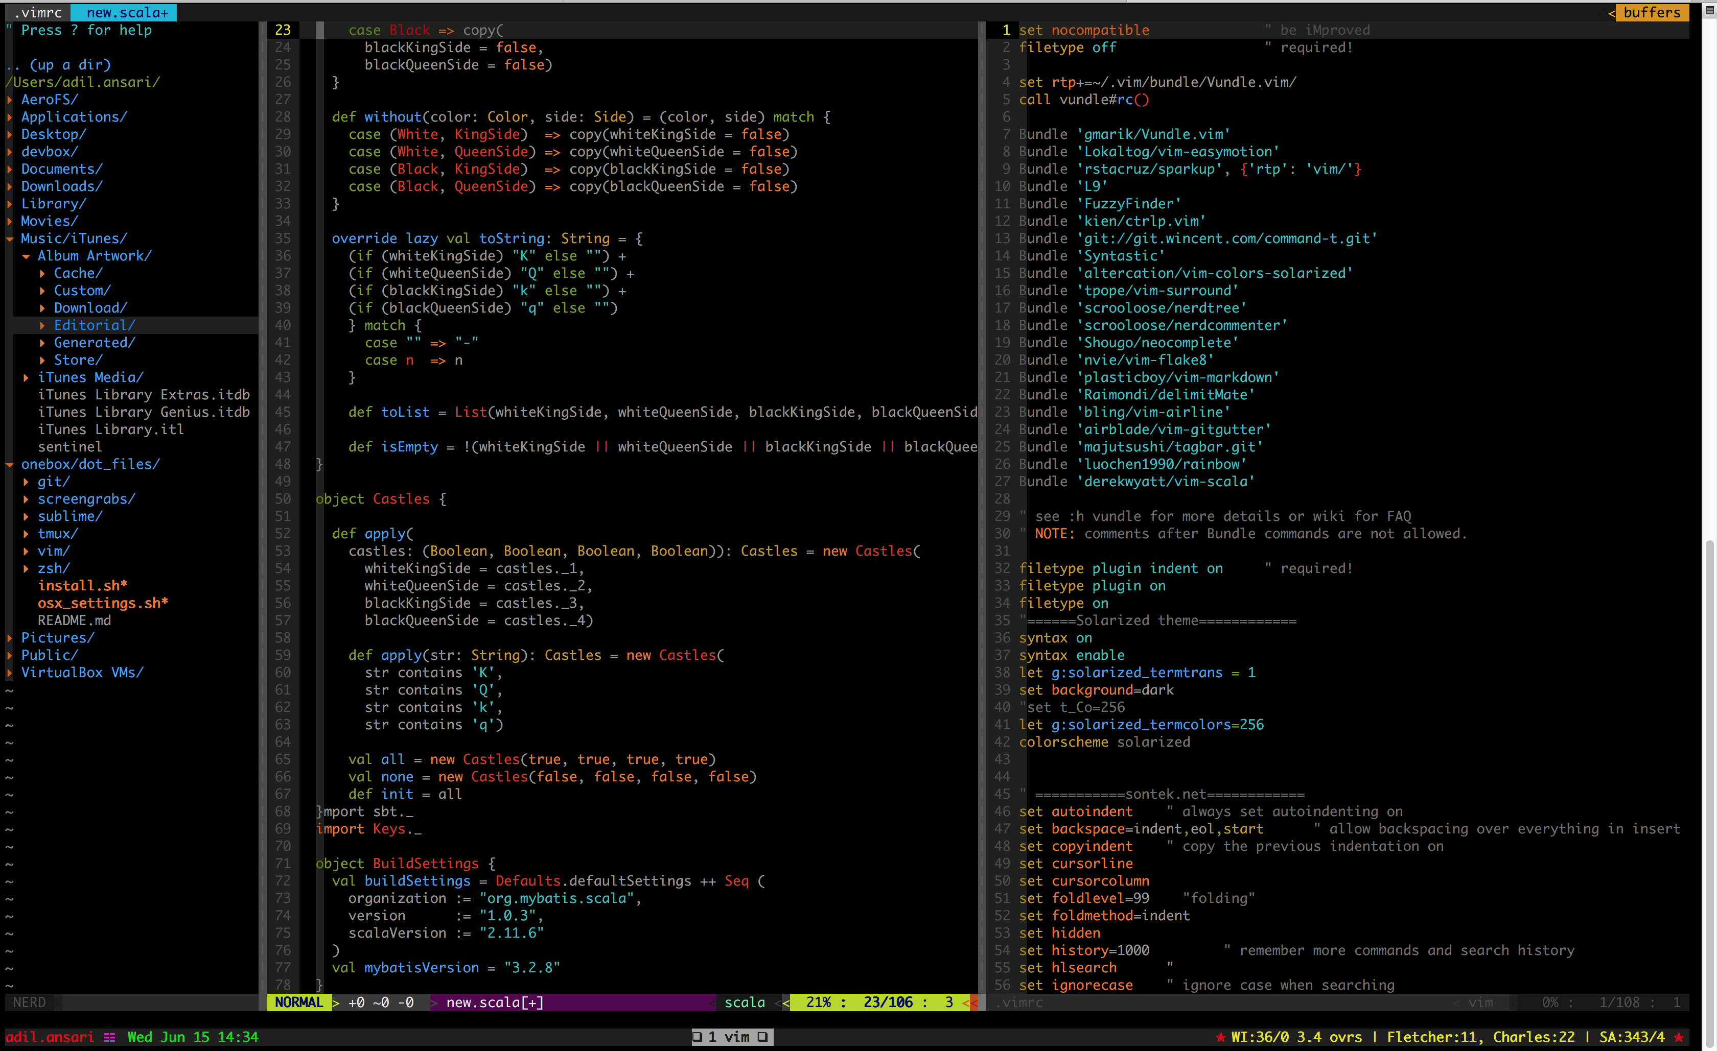Expand the iTunes Media folder

pos(27,377)
